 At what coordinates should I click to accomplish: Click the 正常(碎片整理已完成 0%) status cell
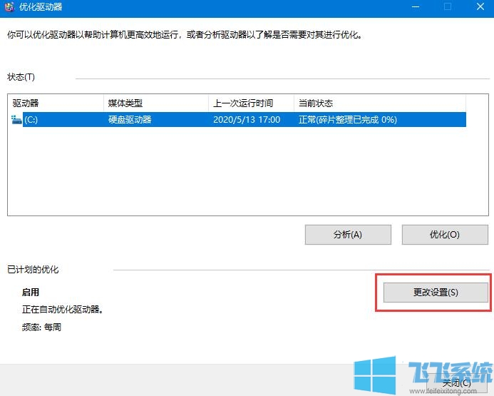(347, 120)
